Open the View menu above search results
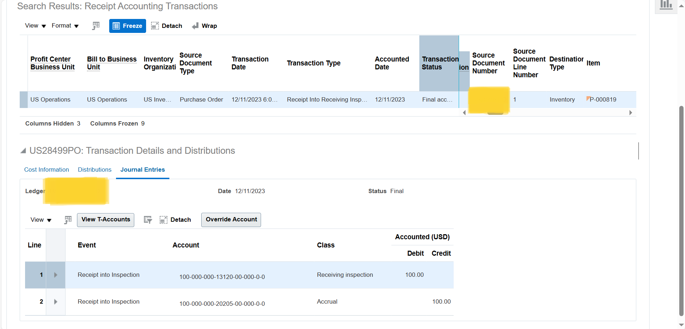 coord(34,25)
